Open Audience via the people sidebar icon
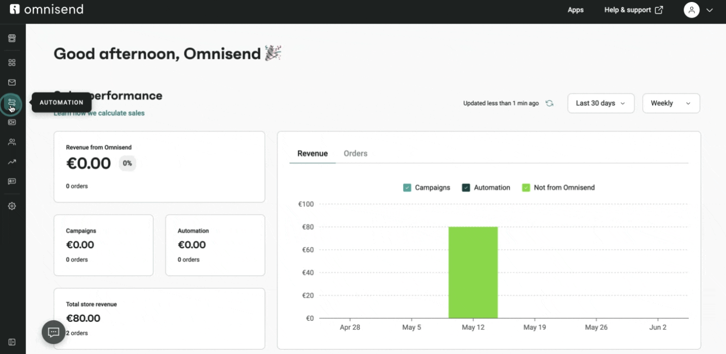726x354 pixels. coord(12,142)
